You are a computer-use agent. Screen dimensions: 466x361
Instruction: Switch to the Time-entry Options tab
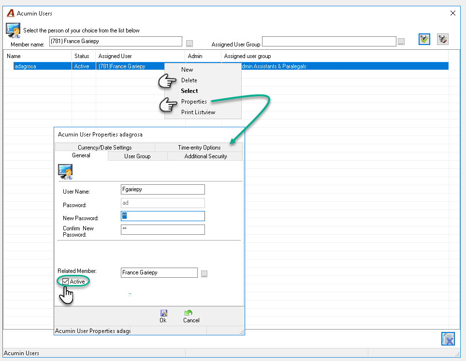tap(199, 148)
